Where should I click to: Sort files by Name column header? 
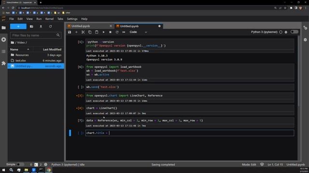[x=20, y=49]
